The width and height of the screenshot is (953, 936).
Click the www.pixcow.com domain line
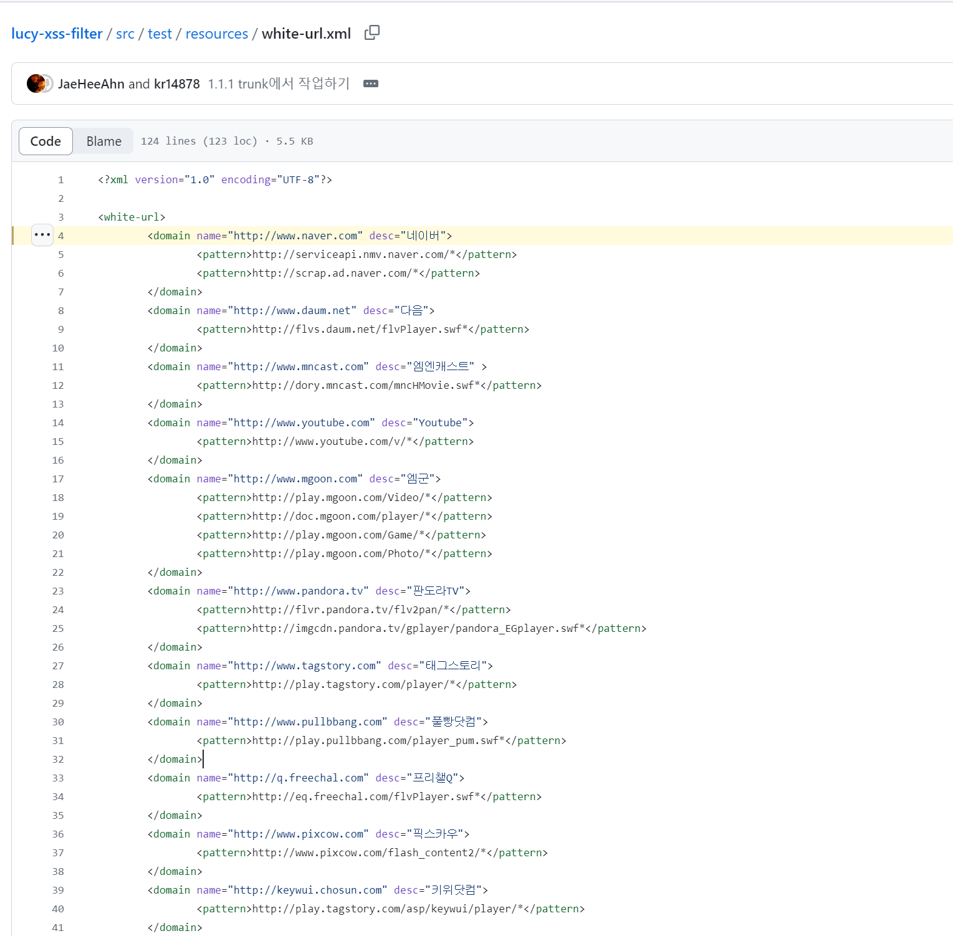coord(309,834)
